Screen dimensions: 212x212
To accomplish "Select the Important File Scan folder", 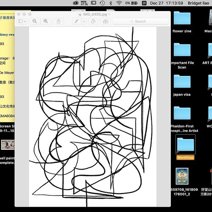I will point(182,49).
